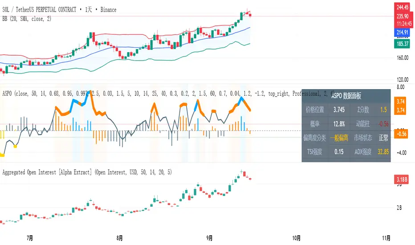Screen dimensions: 415x245
Task: Select the ASPO indicator legend with parameters
Action: coord(168,94)
